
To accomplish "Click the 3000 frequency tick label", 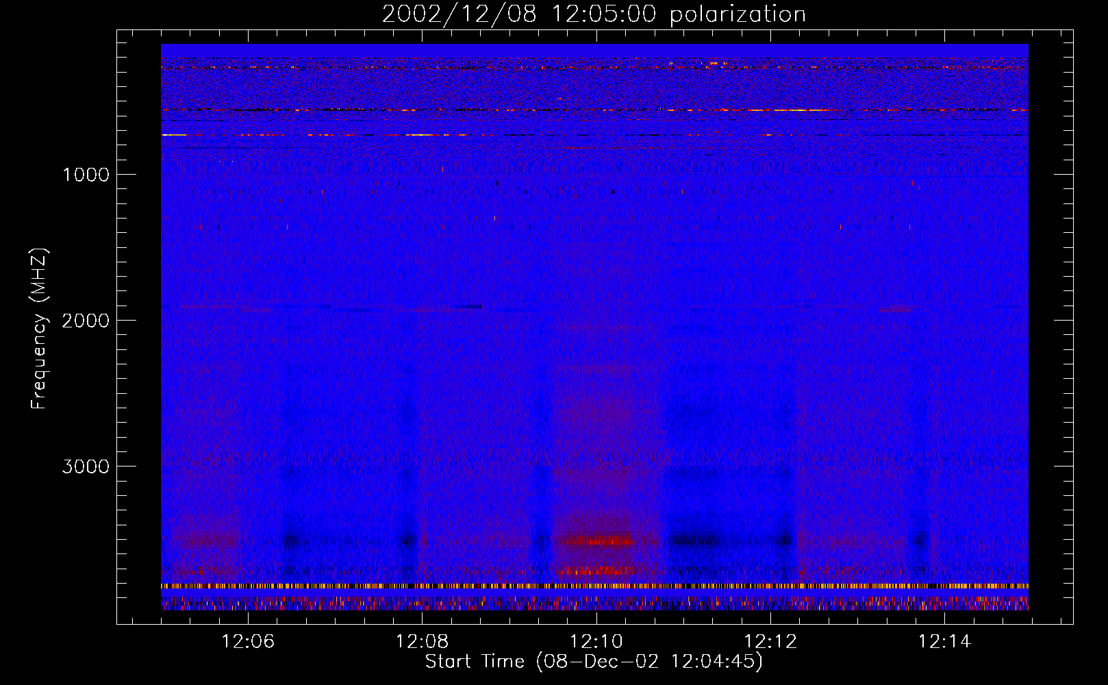I will point(86,466).
